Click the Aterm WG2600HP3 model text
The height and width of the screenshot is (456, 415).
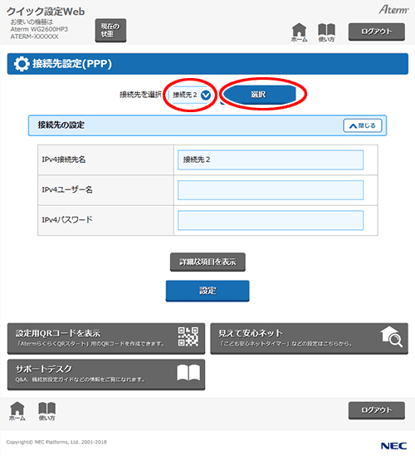pyautogui.click(x=39, y=29)
